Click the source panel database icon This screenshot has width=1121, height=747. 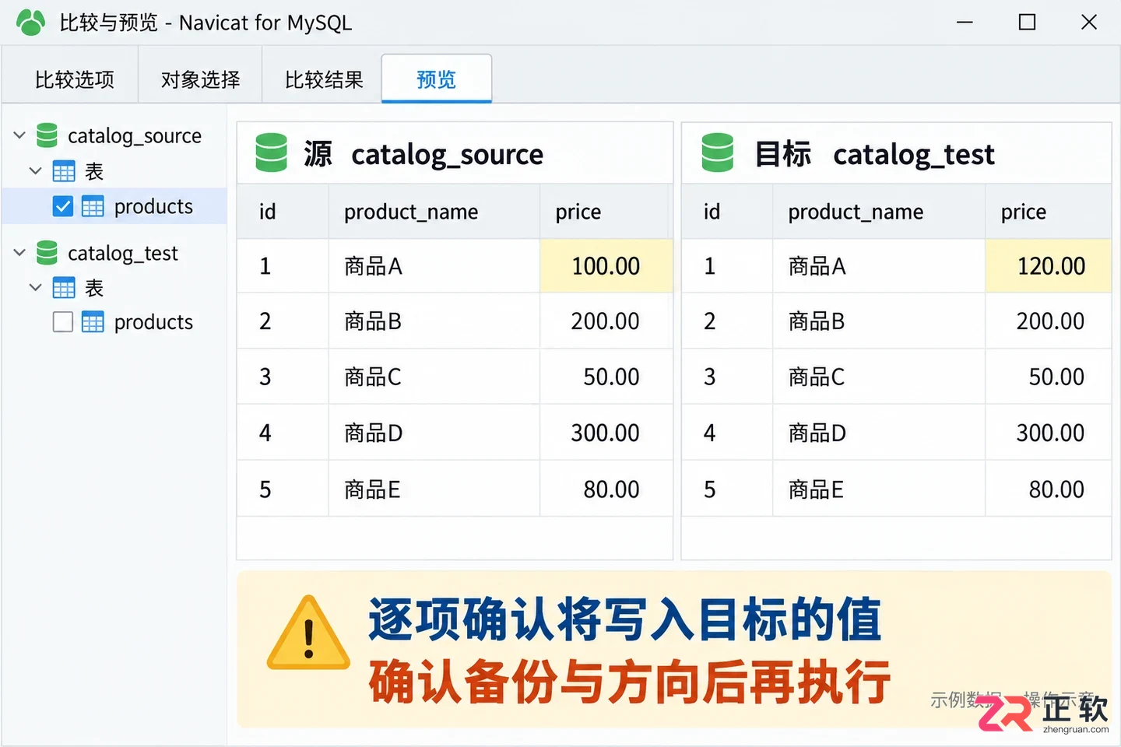pyautogui.click(x=271, y=153)
